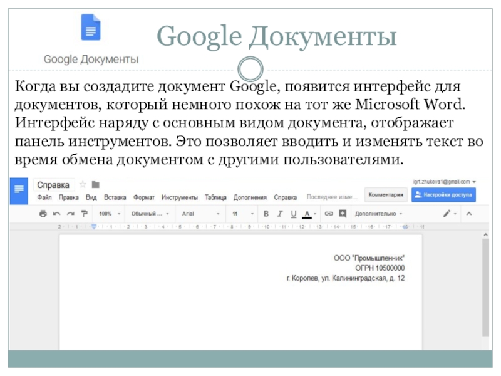Viewport: 501px width, 376px height.
Task: Toggle bold formatting
Action: [x=266, y=214]
